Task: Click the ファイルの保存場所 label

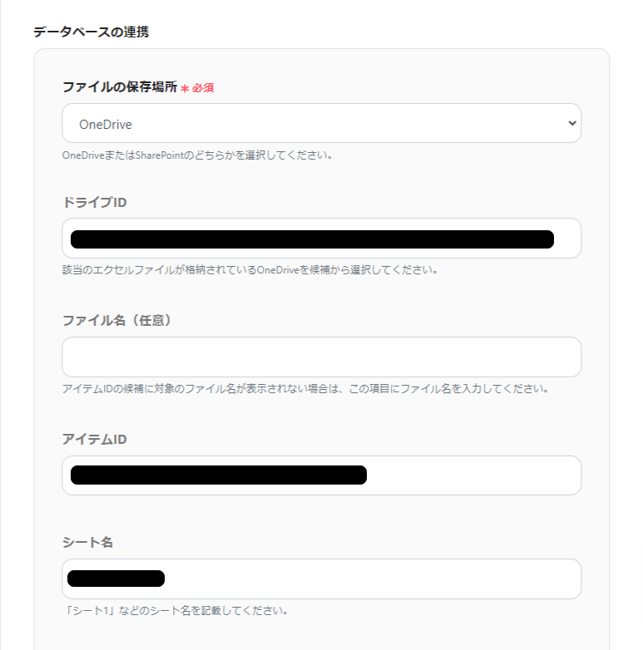Action: click(x=120, y=86)
